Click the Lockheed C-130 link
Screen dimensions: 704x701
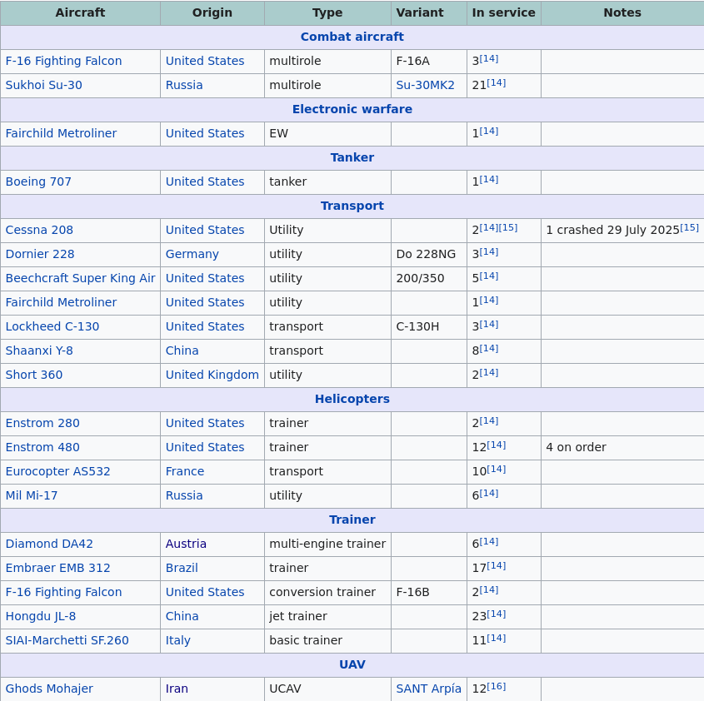tap(52, 326)
